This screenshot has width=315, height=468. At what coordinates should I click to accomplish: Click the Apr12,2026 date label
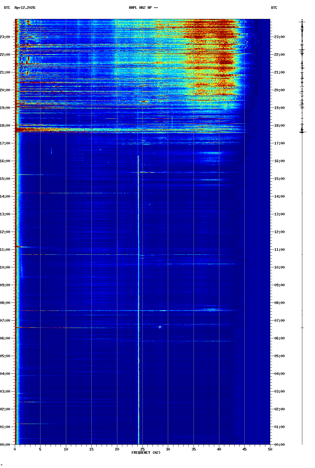[x=25, y=8]
